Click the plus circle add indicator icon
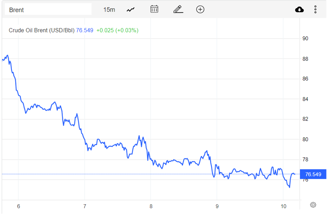 tap(200, 9)
